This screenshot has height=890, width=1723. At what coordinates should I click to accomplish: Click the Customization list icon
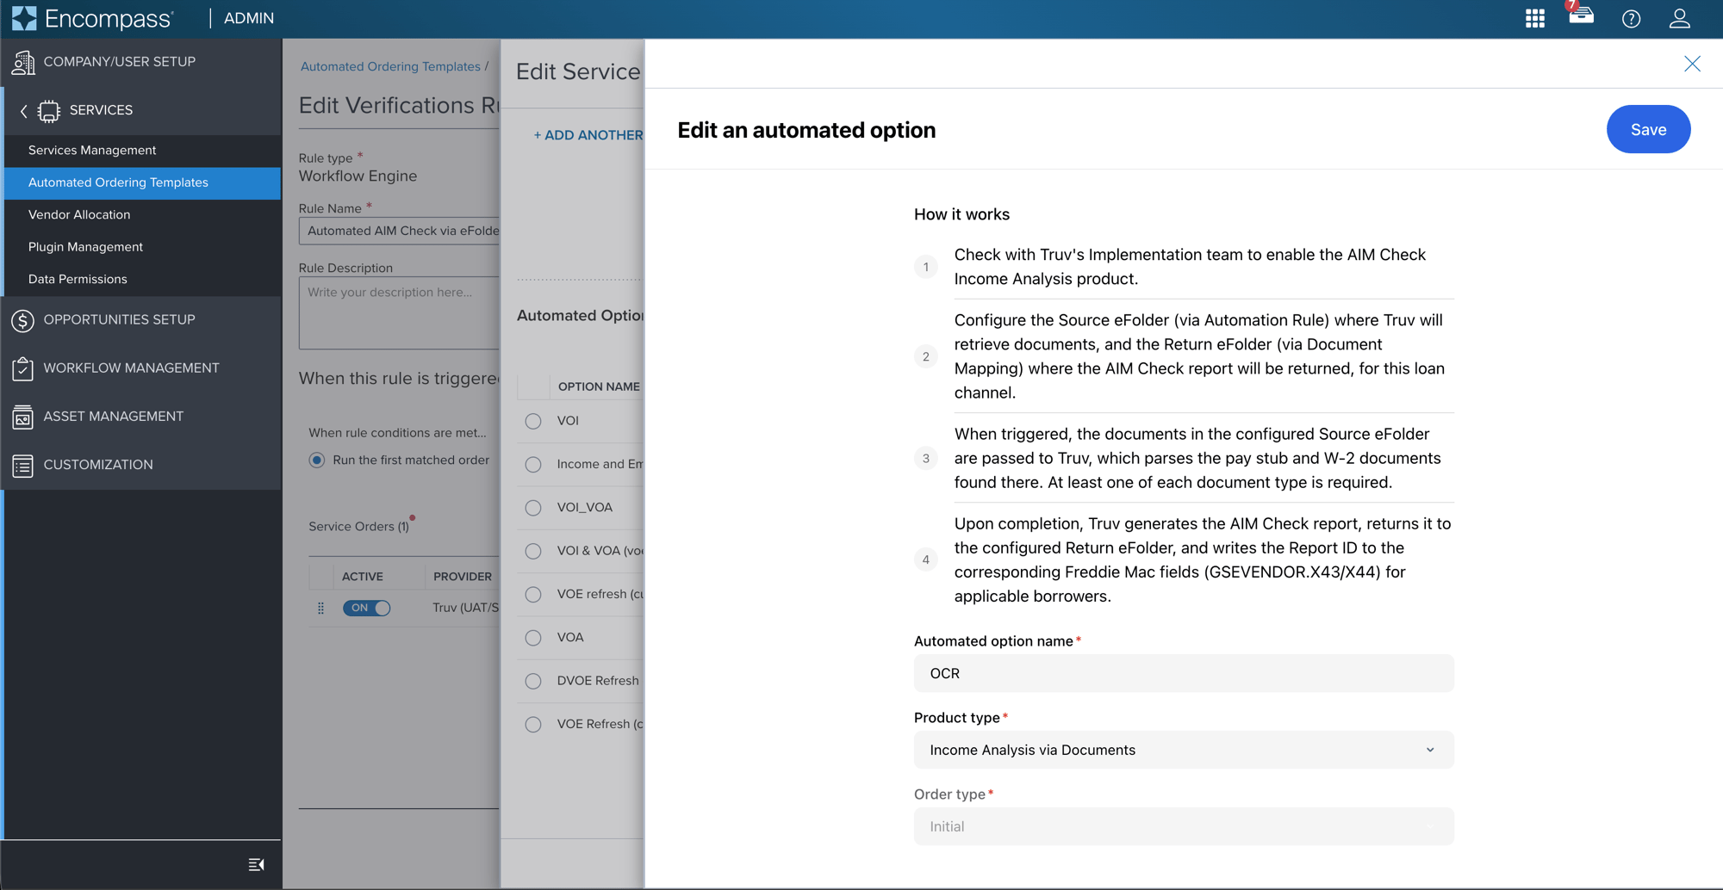[23, 465]
